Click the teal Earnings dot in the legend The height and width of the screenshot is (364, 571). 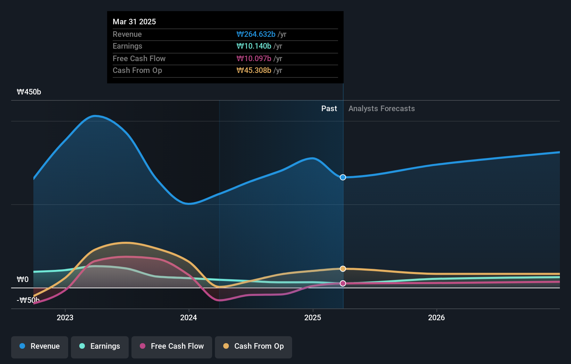tap(81, 346)
